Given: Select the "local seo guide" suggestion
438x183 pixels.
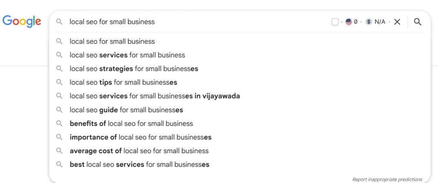Looking at the screenshot, I should pos(126,110).
